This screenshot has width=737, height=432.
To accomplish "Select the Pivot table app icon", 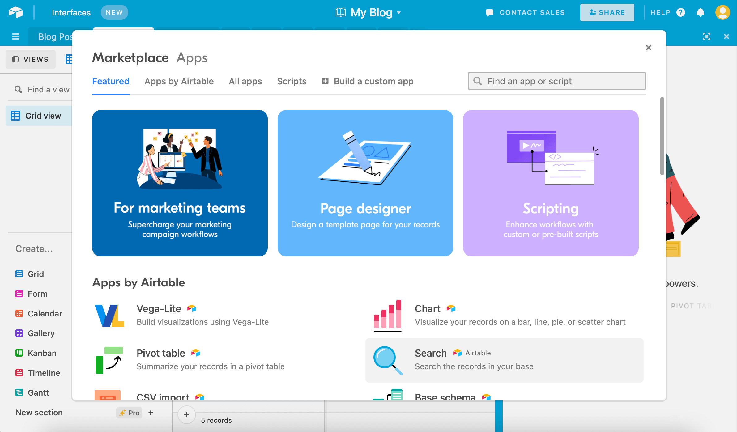I will [109, 360].
